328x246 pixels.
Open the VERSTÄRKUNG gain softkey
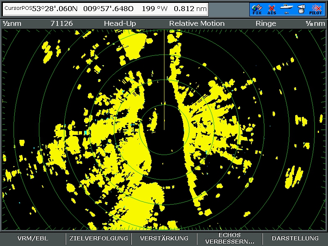164,238
